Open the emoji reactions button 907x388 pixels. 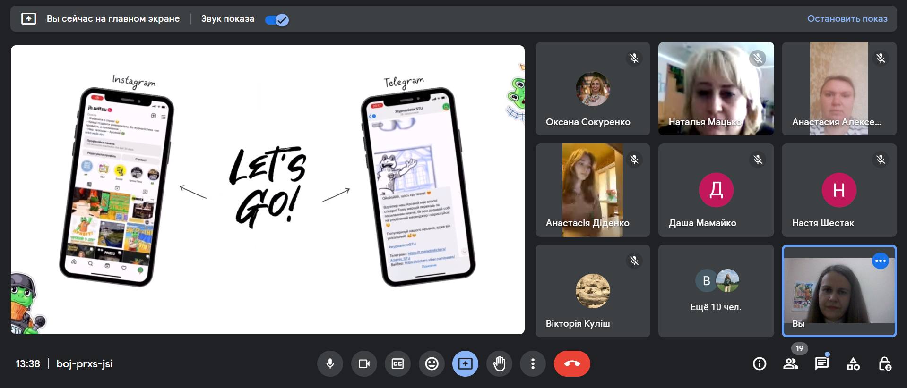(x=432, y=363)
